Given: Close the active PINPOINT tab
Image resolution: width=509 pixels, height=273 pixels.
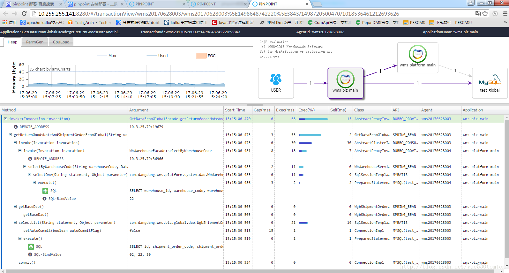Looking at the screenshot, I should [x=307, y=4].
